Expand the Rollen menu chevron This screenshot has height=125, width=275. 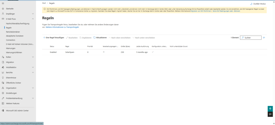click(x=33, y=57)
